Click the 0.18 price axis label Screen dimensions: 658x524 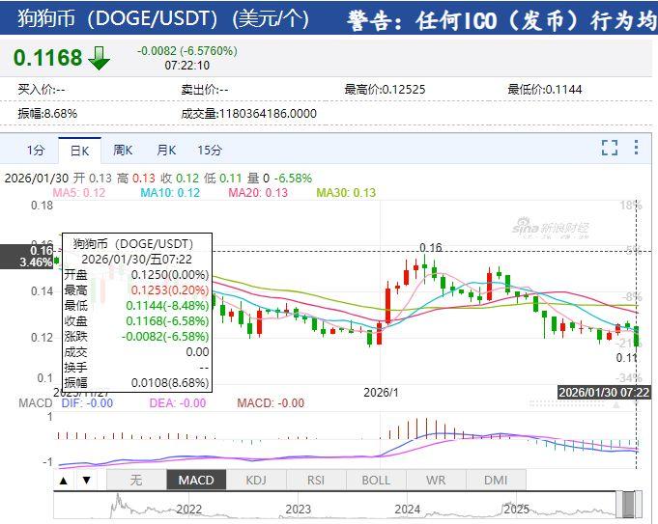[42, 206]
